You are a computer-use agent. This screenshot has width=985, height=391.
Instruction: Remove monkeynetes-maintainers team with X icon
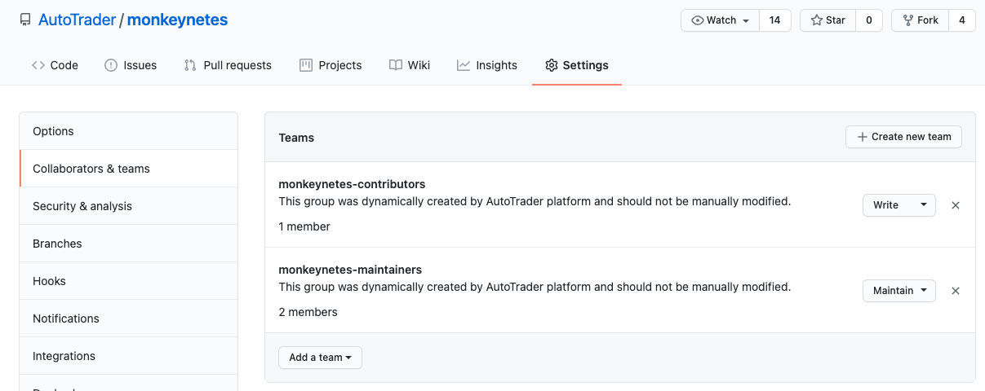click(956, 291)
